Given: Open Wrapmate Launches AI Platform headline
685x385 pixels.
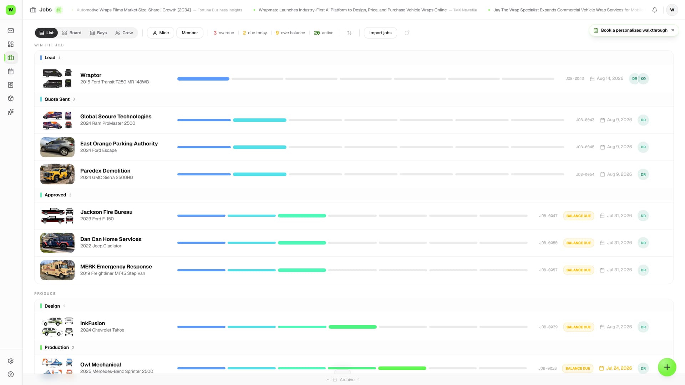Looking at the screenshot, I should coord(367,10).
